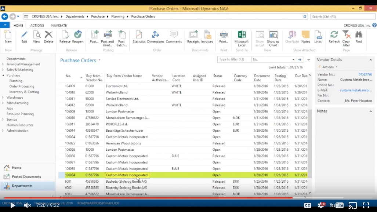Screen dimensions: 377x212
Task: Seek using the video progress bar
Action: 189,198
